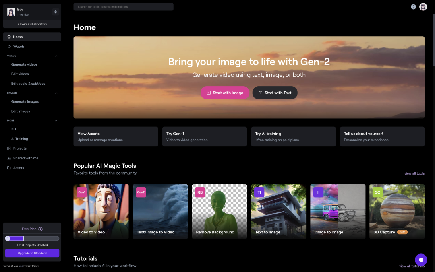Open the workspace switcher arrows next to Bay
The width and height of the screenshot is (435, 272).
[x=56, y=12]
